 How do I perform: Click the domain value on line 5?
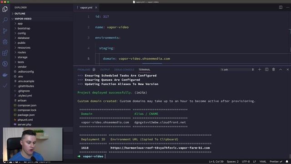144,59
